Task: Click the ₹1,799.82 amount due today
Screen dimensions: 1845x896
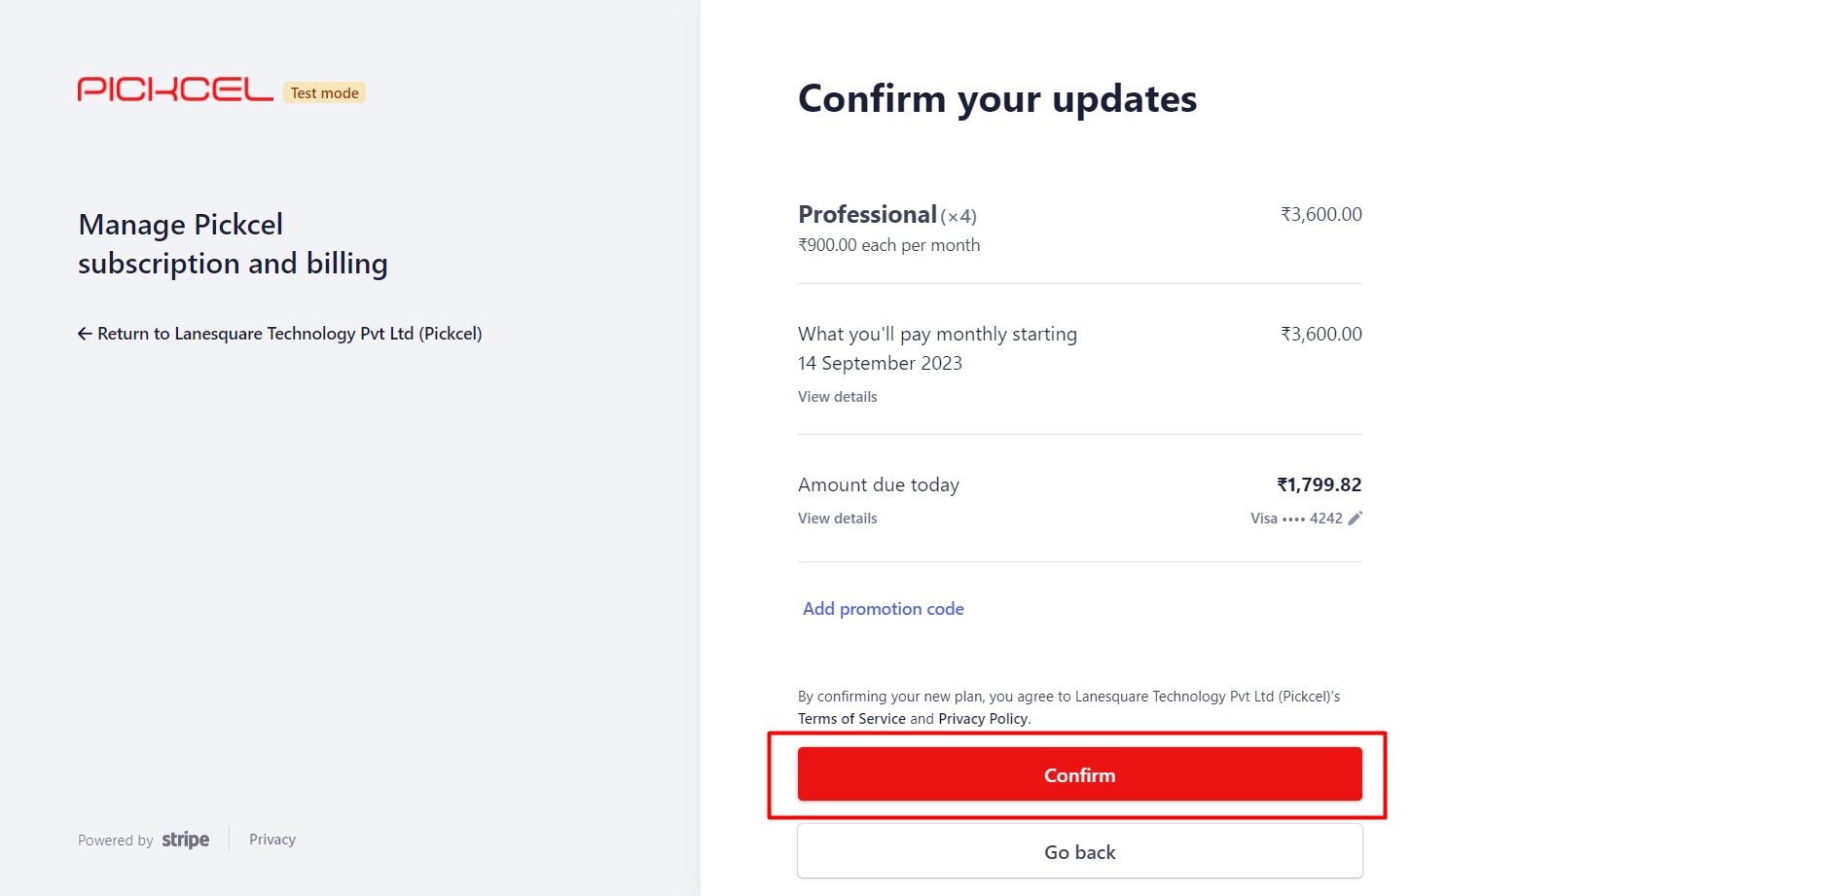Action: click(x=1320, y=484)
